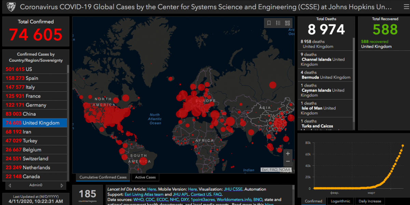Select US in the country list

(x=35, y=69)
